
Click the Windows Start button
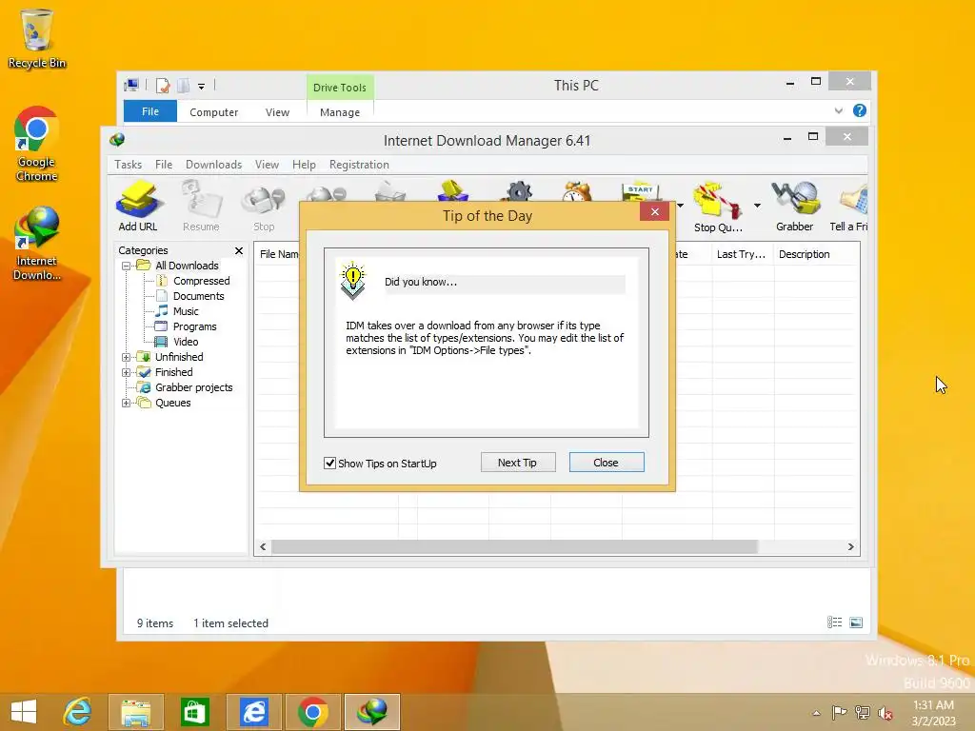[24, 711]
